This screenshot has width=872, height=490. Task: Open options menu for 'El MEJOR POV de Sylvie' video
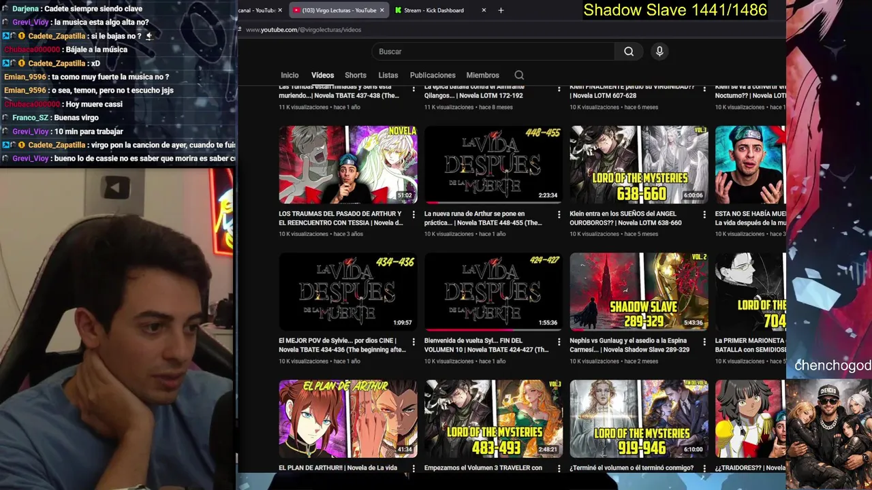point(413,342)
